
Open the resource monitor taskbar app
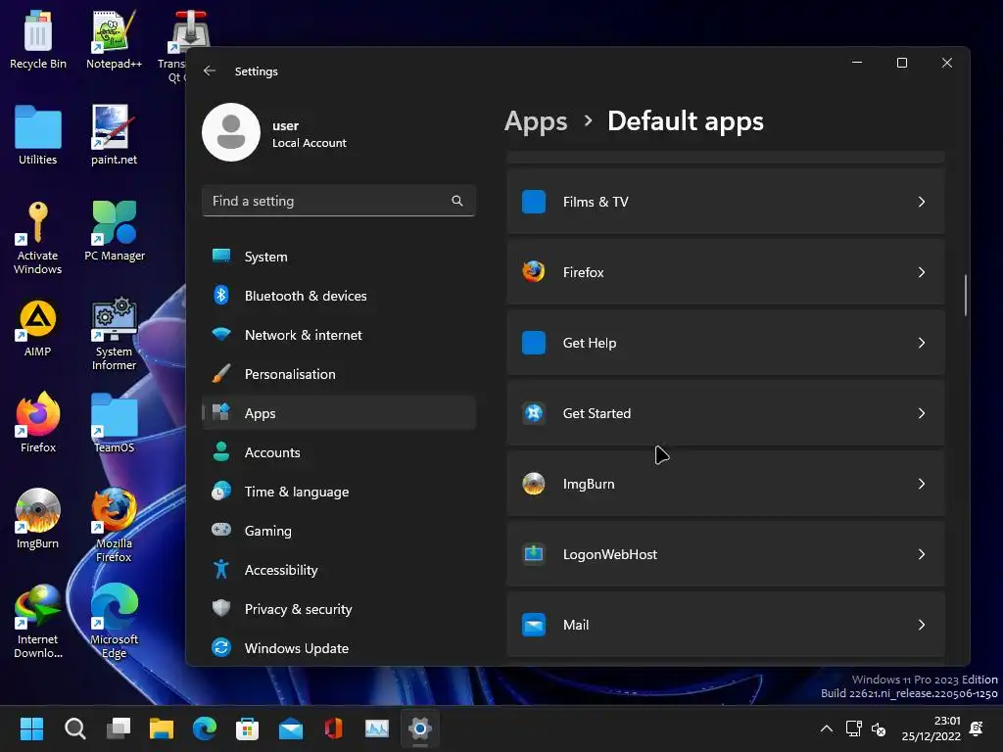tap(377, 728)
